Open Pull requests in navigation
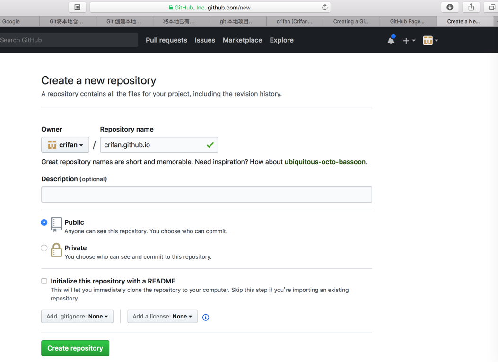Screen dimensions: 498x362 pyautogui.click(x=166, y=40)
